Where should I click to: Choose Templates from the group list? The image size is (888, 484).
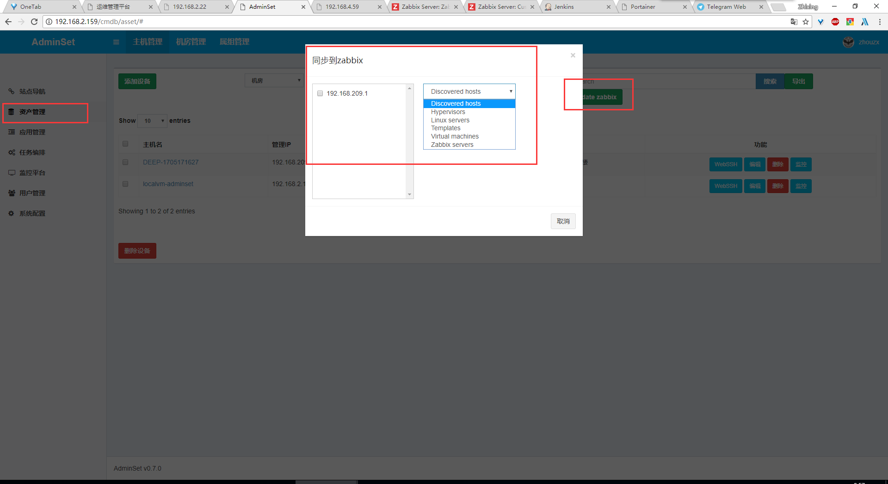coord(469,128)
